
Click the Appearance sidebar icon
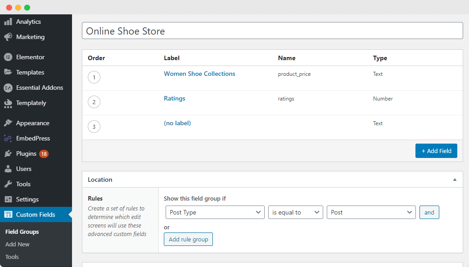34,123
